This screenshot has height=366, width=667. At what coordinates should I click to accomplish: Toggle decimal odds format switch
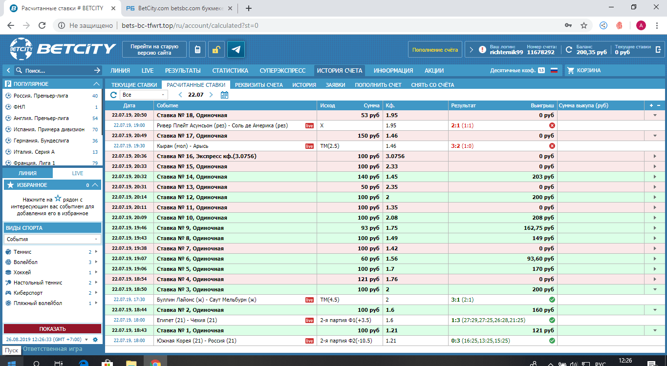[541, 70]
